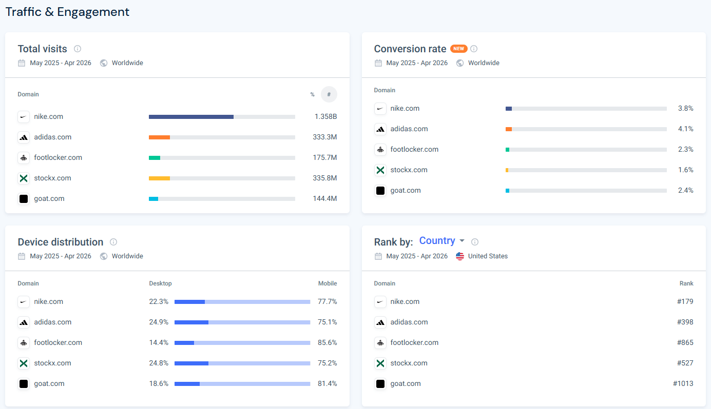Screen dimensions: 711x409
Task: Click the 1.358B visits value
Action: [326, 117]
